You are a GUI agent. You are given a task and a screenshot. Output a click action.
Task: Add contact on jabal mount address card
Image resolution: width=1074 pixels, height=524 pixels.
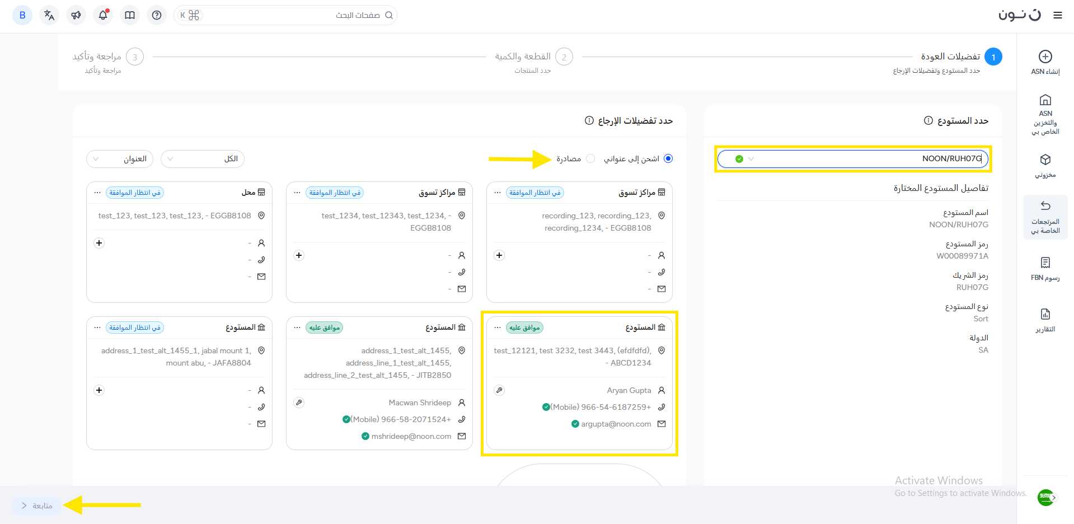click(x=99, y=390)
